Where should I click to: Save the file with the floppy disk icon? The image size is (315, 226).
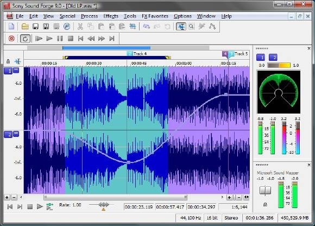(35, 27)
